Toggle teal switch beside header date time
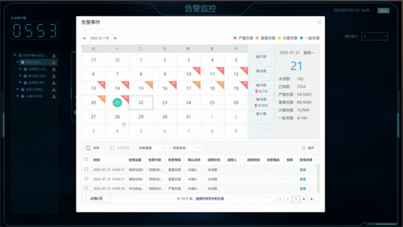This screenshot has height=227, width=403. coord(383,11)
